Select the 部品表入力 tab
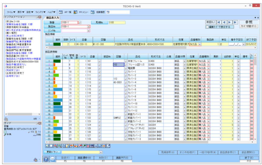The image size is (262, 165). pyautogui.click(x=53, y=18)
